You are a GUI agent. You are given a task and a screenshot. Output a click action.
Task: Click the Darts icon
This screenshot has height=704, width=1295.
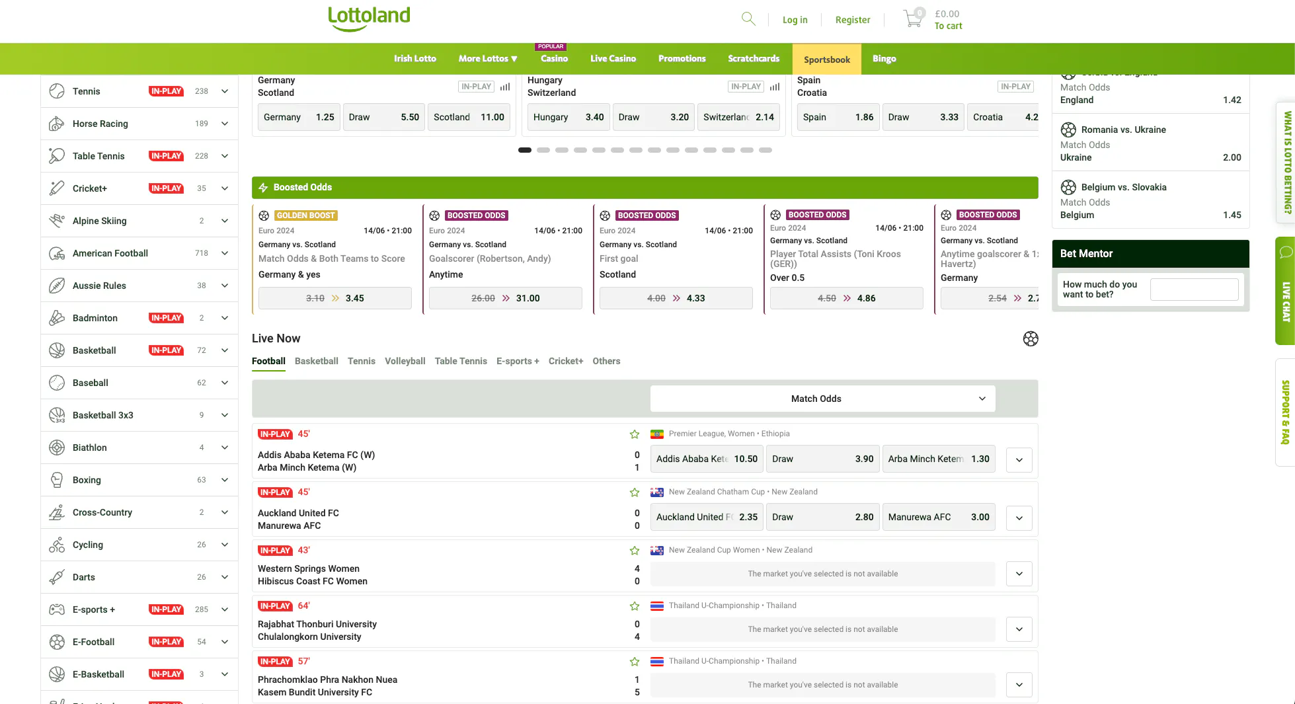[x=57, y=577]
